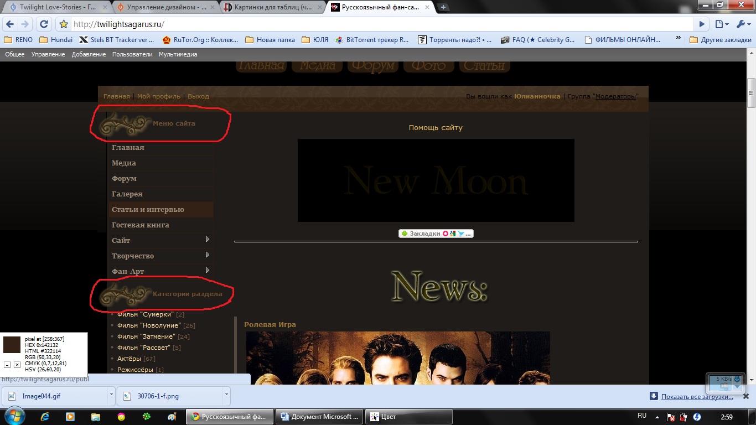
Task: Expand the Фан-Арт submenu arrow
Action: click(x=208, y=271)
